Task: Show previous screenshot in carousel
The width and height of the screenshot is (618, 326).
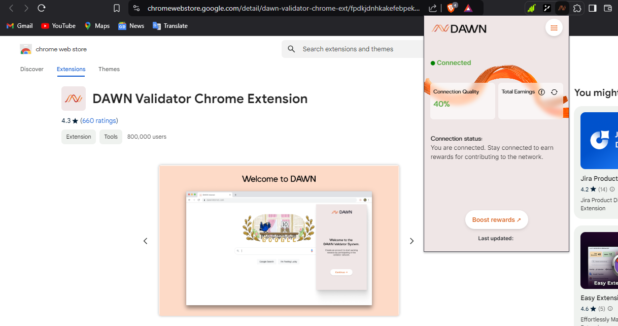Action: click(146, 241)
